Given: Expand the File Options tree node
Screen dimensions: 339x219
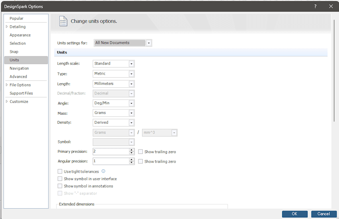Looking at the screenshot, I should (x=7, y=85).
